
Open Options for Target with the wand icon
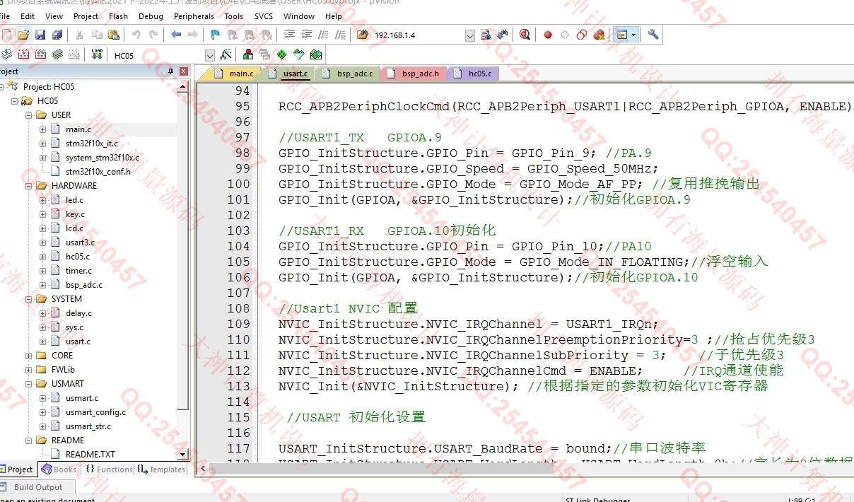click(x=226, y=54)
